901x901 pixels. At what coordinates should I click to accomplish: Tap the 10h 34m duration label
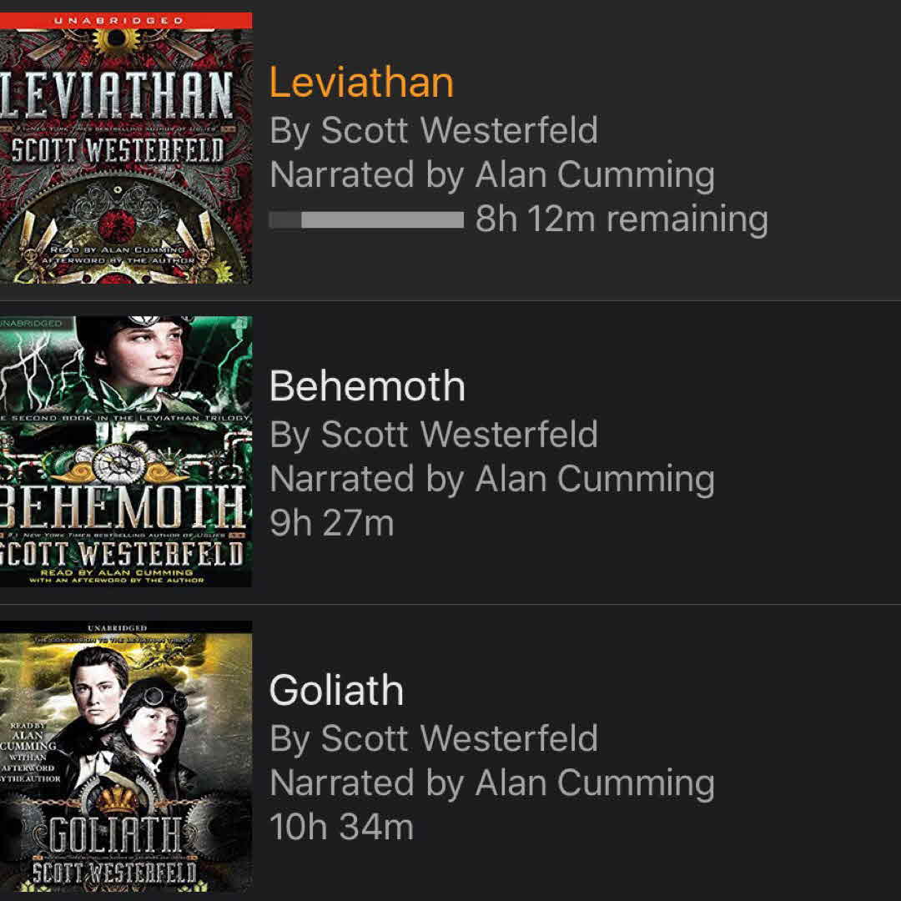click(341, 828)
